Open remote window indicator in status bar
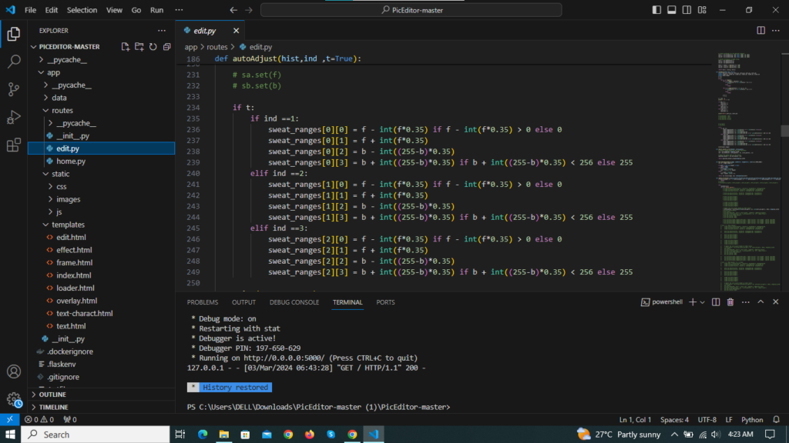 (x=9, y=419)
